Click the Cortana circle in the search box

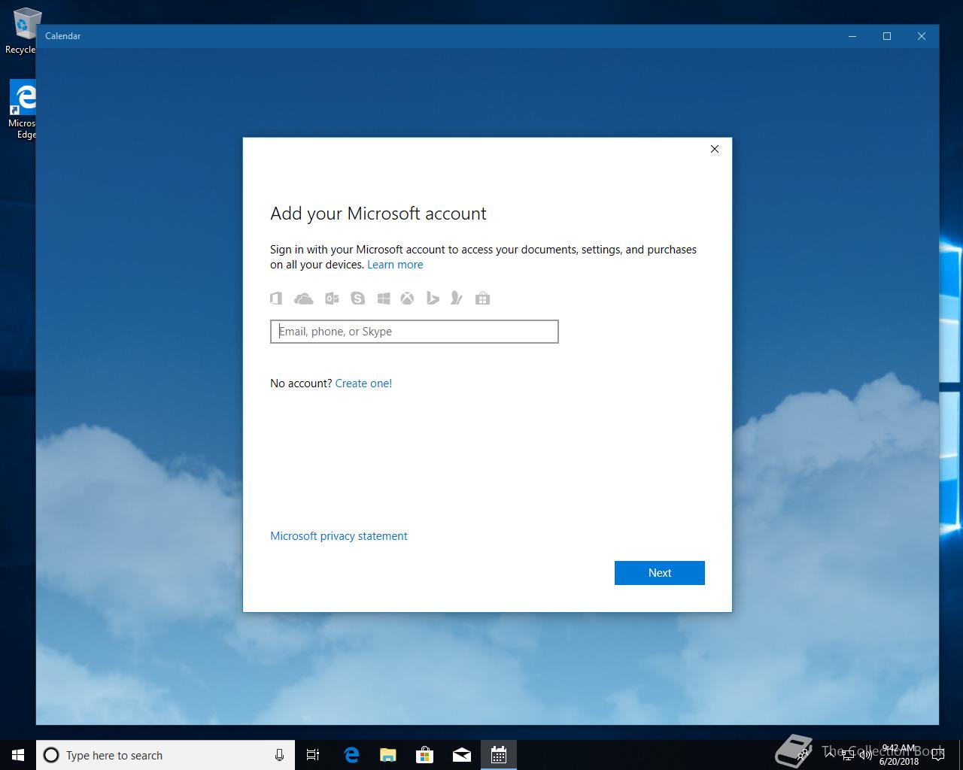pos(51,755)
